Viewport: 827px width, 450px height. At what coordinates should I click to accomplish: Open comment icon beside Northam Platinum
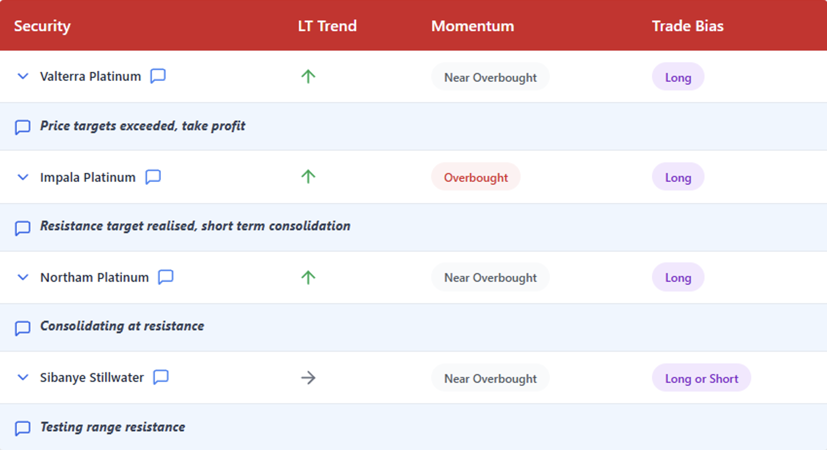click(x=166, y=277)
